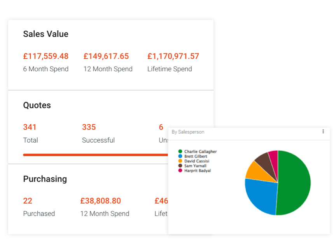Click the pink Harprit Badyal legend dot
This screenshot has height=249, width=336.
[180, 171]
